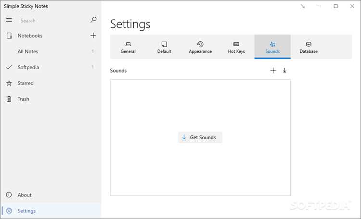Click the Starred star icon
Image resolution: width=361 pixels, height=219 pixels.
pyautogui.click(x=9, y=83)
